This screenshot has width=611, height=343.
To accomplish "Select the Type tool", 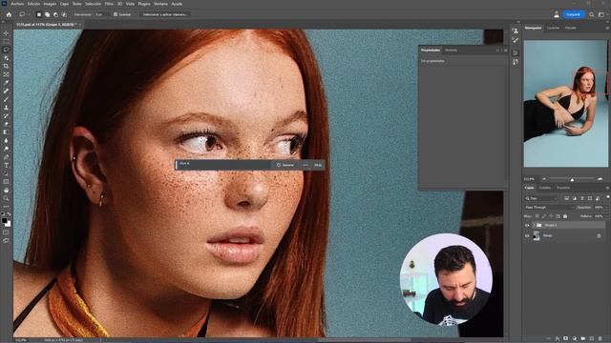I will click(6, 165).
